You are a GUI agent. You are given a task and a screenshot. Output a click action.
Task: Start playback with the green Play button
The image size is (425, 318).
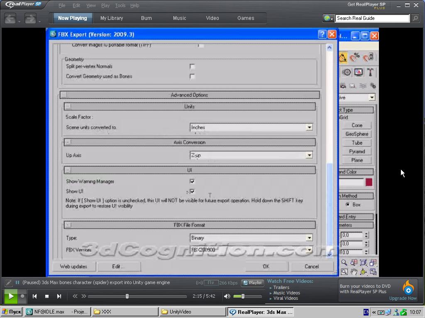click(x=11, y=296)
